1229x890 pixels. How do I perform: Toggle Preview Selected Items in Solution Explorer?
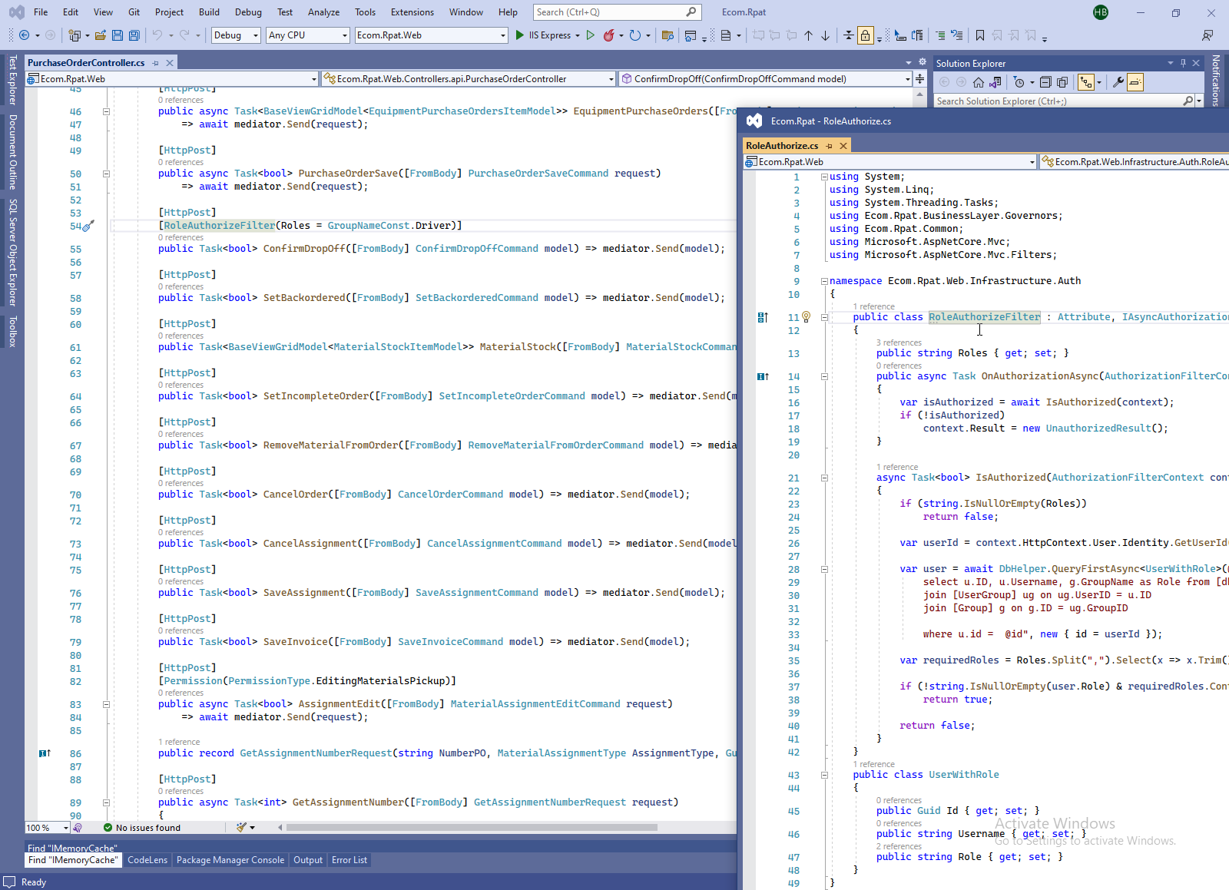click(x=1135, y=82)
